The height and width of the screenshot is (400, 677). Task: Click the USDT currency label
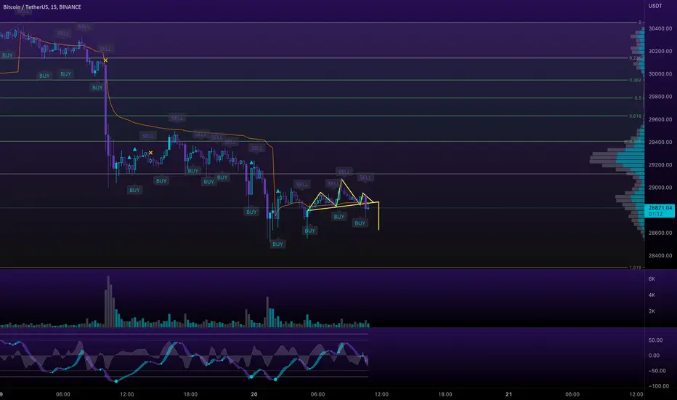(x=654, y=6)
